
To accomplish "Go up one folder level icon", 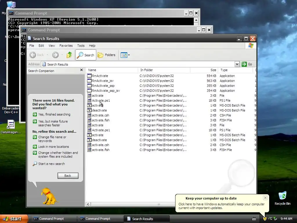I will point(69,55).
